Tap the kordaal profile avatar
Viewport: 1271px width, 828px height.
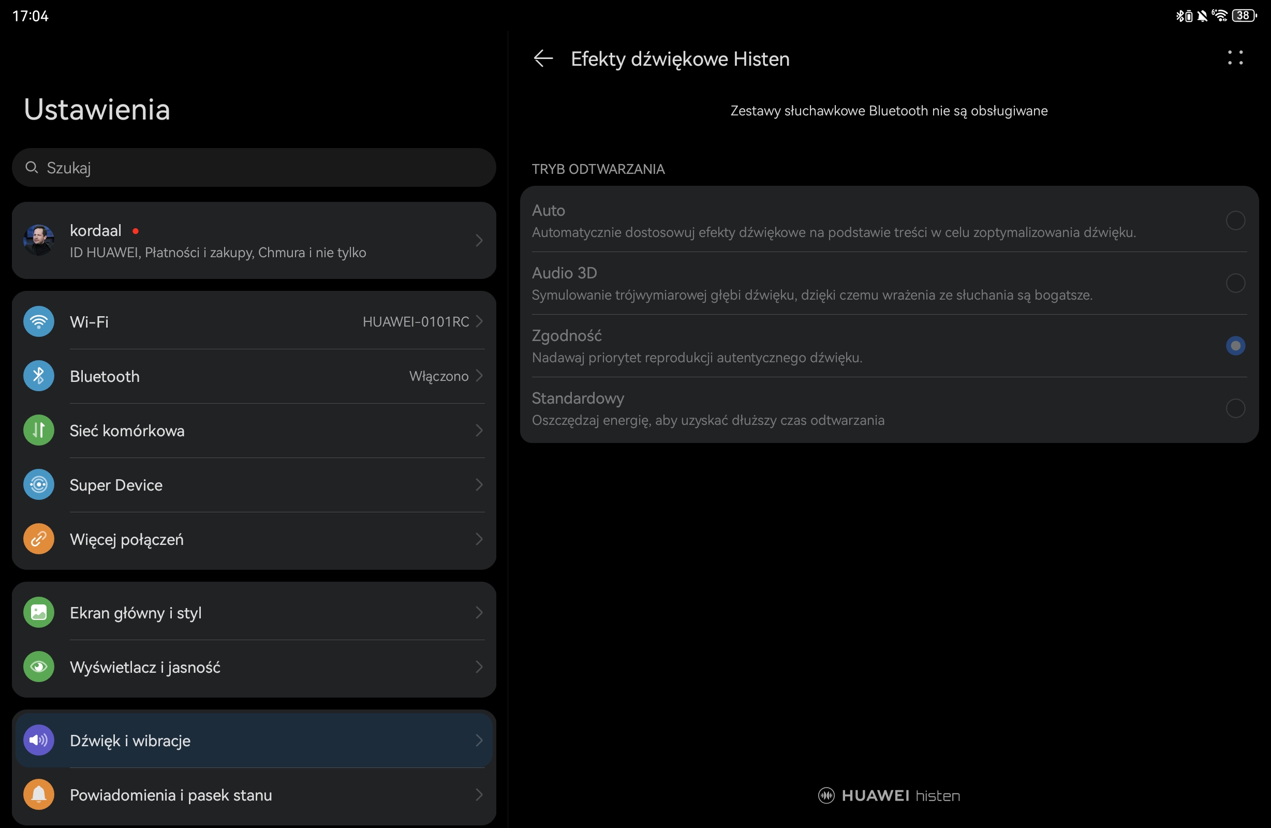tap(38, 240)
